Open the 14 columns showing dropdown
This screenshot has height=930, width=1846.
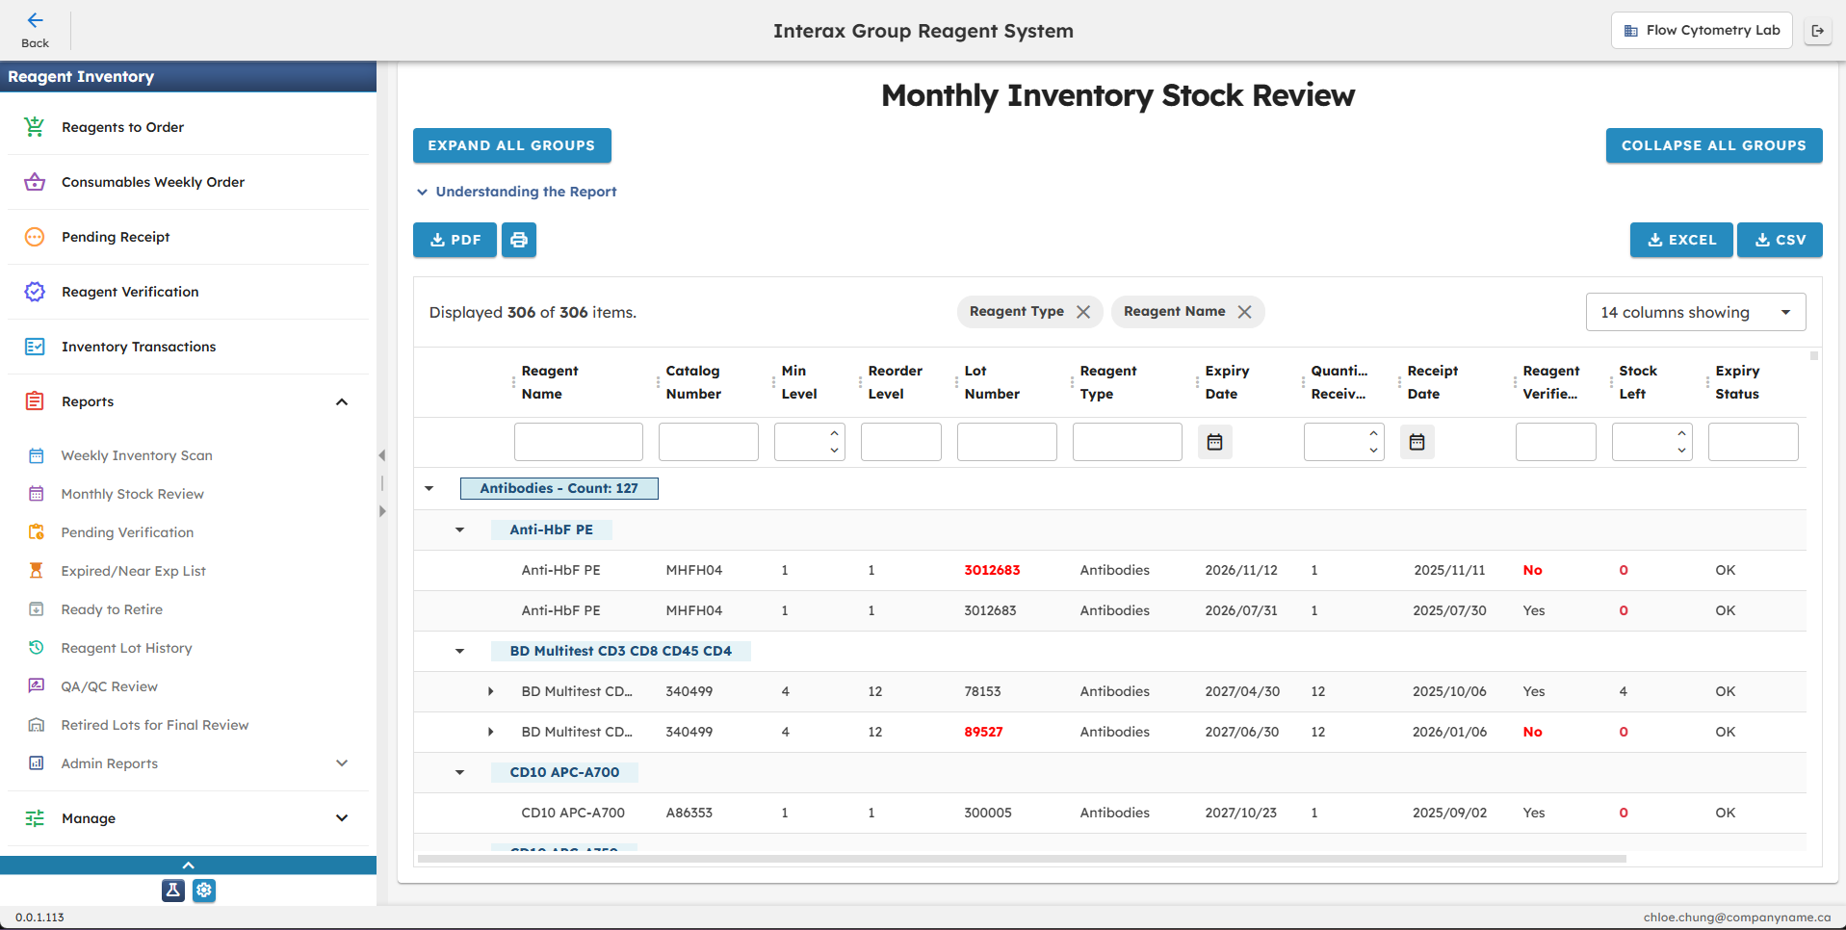[x=1696, y=312]
